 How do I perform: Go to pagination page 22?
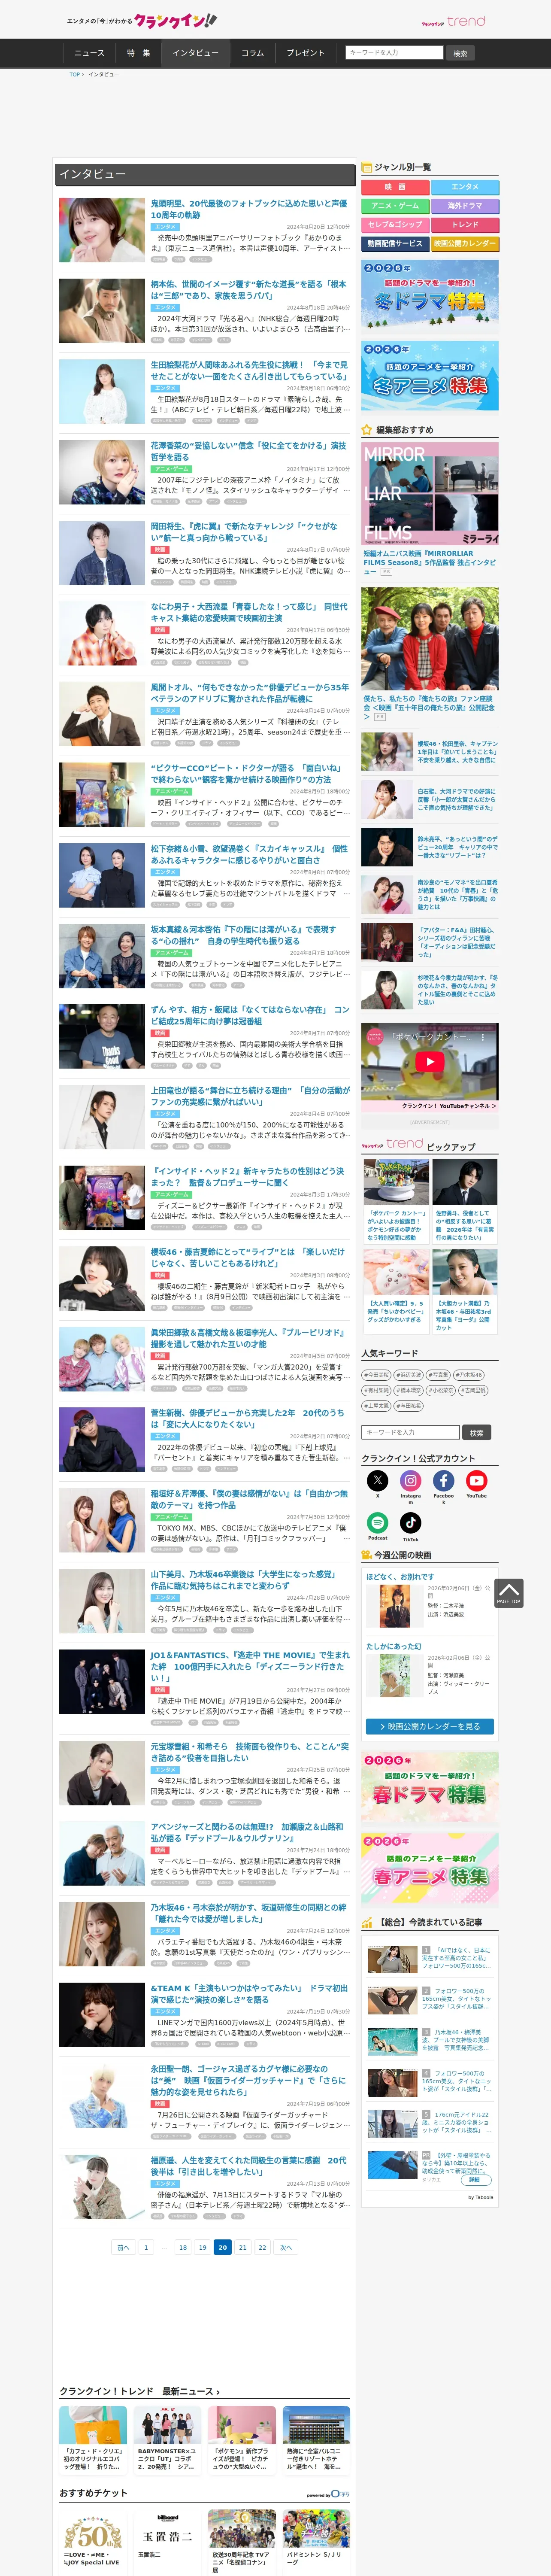[x=262, y=2247]
